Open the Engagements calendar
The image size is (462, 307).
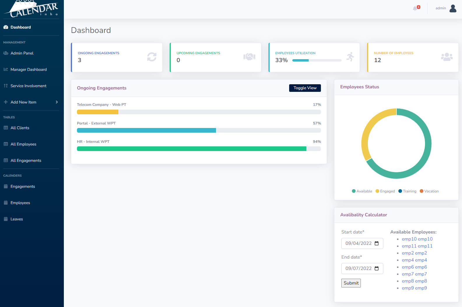[x=23, y=186]
